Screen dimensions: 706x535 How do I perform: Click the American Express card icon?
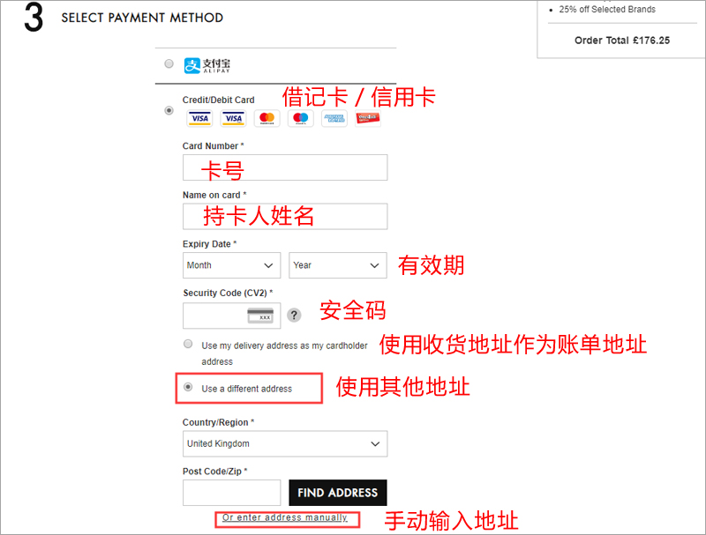pos(334,119)
